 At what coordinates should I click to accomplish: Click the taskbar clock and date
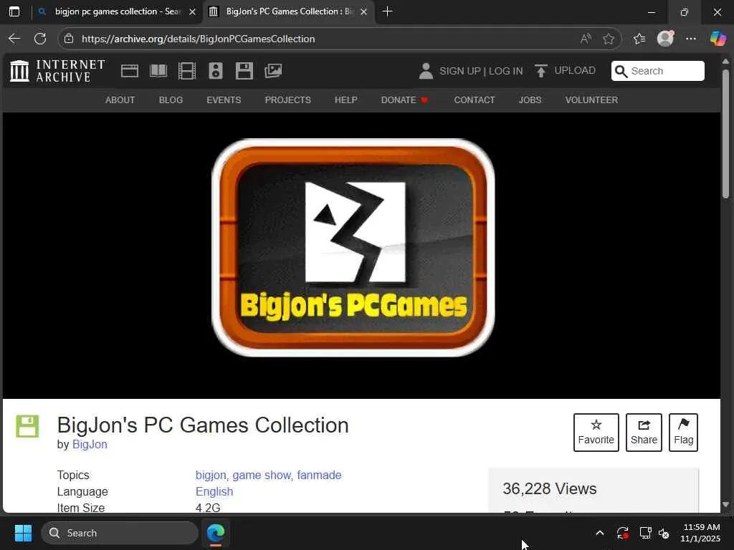[x=701, y=533]
